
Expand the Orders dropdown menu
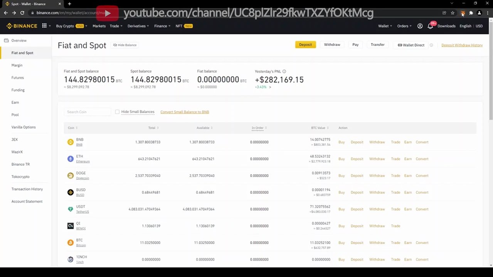[x=404, y=26]
